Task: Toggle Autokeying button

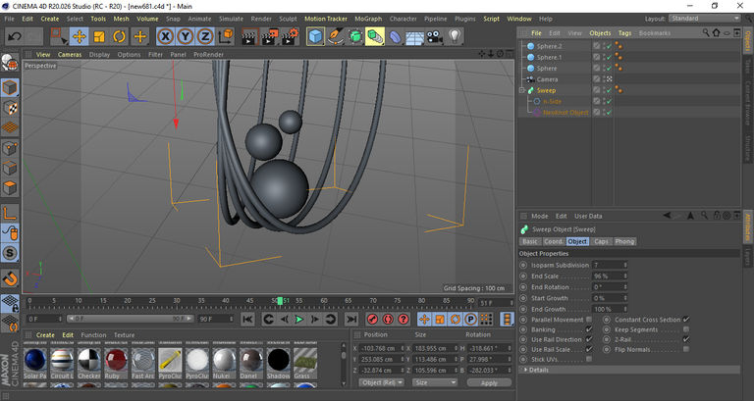Action: point(388,319)
